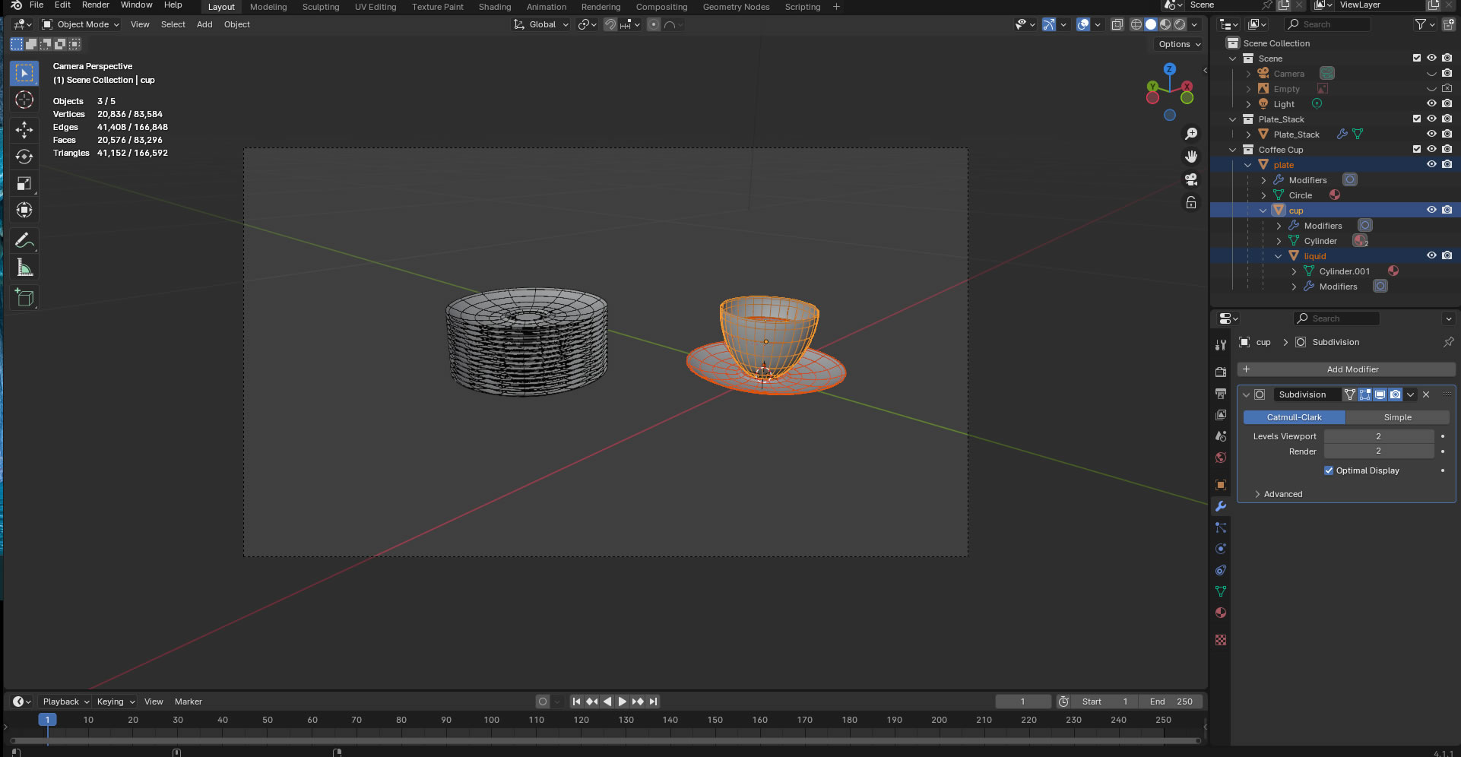Image resolution: width=1461 pixels, height=757 pixels.
Task: Click the viewport zoom magnifier icon
Action: pyautogui.click(x=1191, y=134)
